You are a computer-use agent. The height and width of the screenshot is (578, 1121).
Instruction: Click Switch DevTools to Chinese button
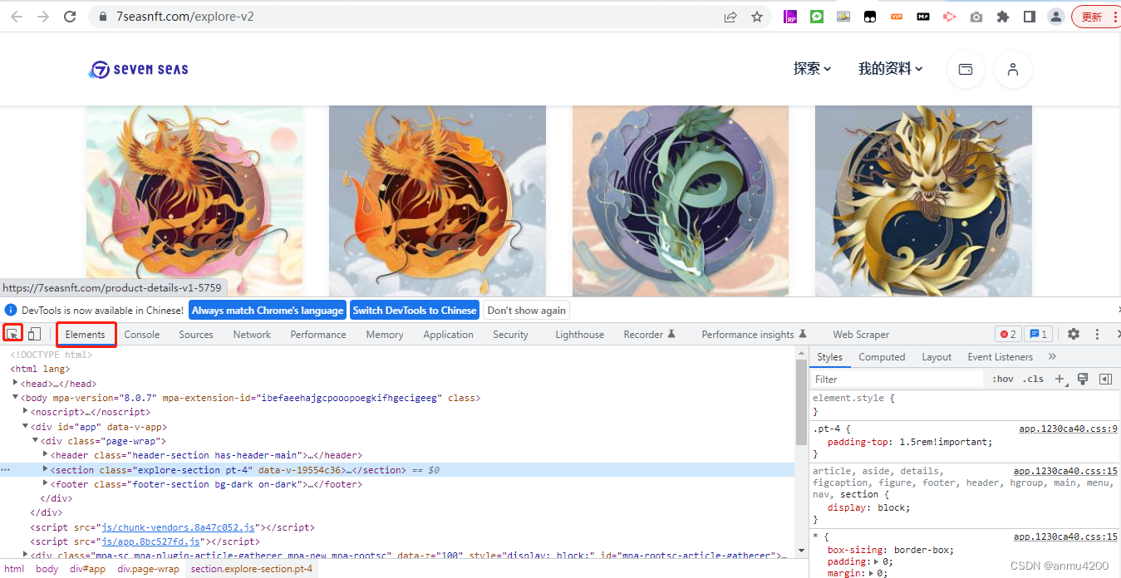(x=415, y=310)
